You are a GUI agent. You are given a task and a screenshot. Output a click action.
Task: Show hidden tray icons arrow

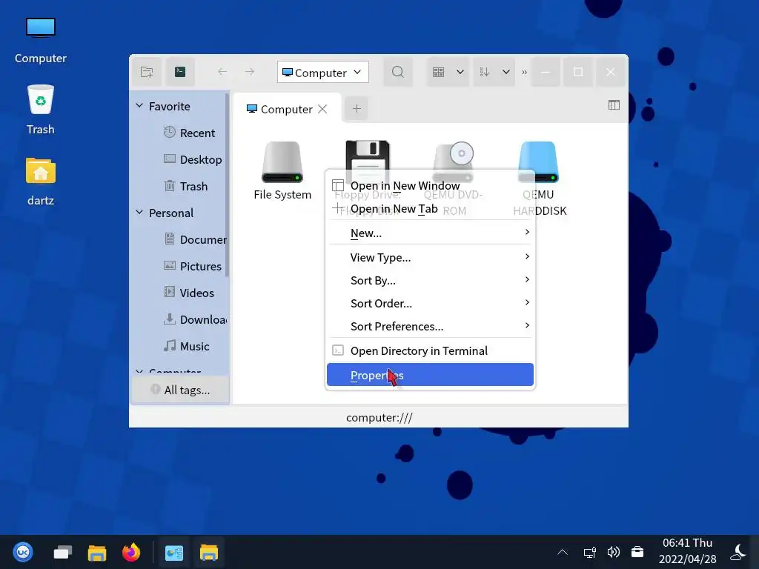pyautogui.click(x=563, y=552)
